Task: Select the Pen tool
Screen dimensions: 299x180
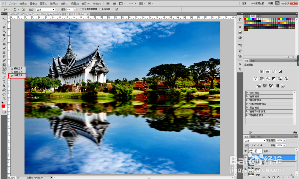Action: pos(4,77)
